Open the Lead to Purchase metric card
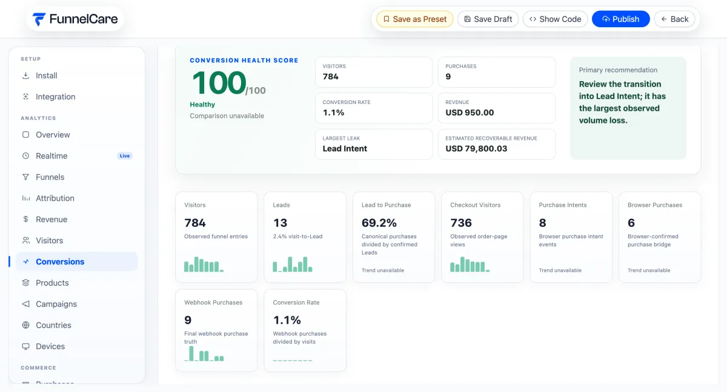 click(x=394, y=237)
